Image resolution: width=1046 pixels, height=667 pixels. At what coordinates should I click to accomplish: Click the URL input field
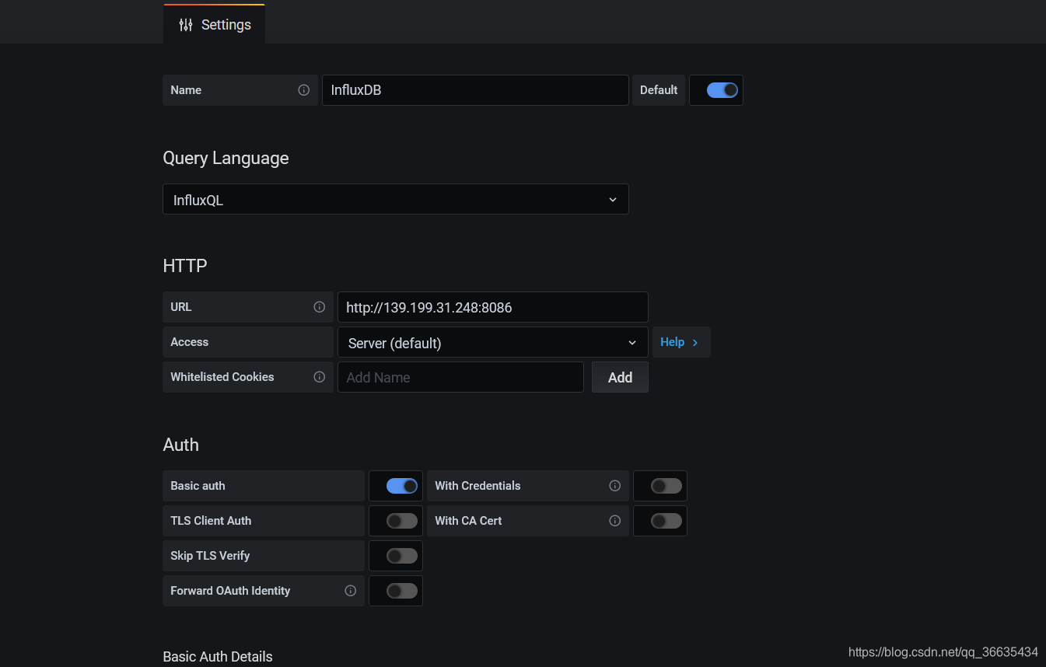(x=492, y=307)
